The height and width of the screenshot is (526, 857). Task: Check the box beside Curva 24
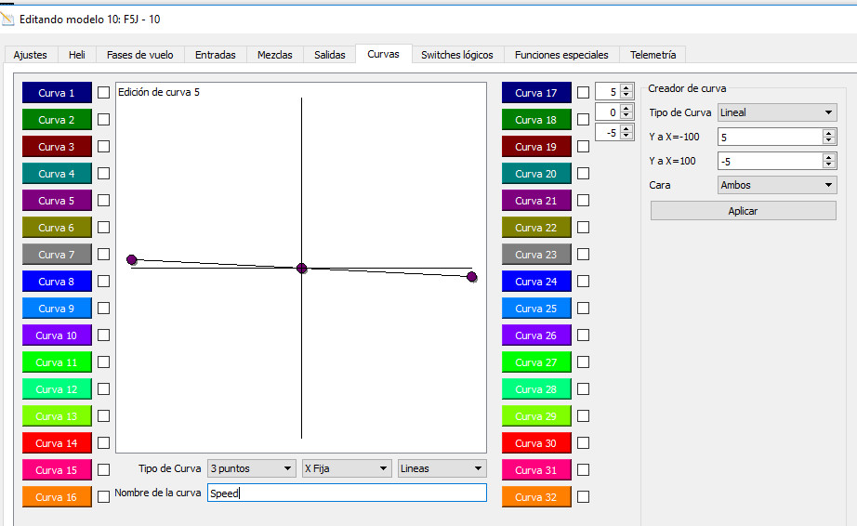pyautogui.click(x=583, y=282)
